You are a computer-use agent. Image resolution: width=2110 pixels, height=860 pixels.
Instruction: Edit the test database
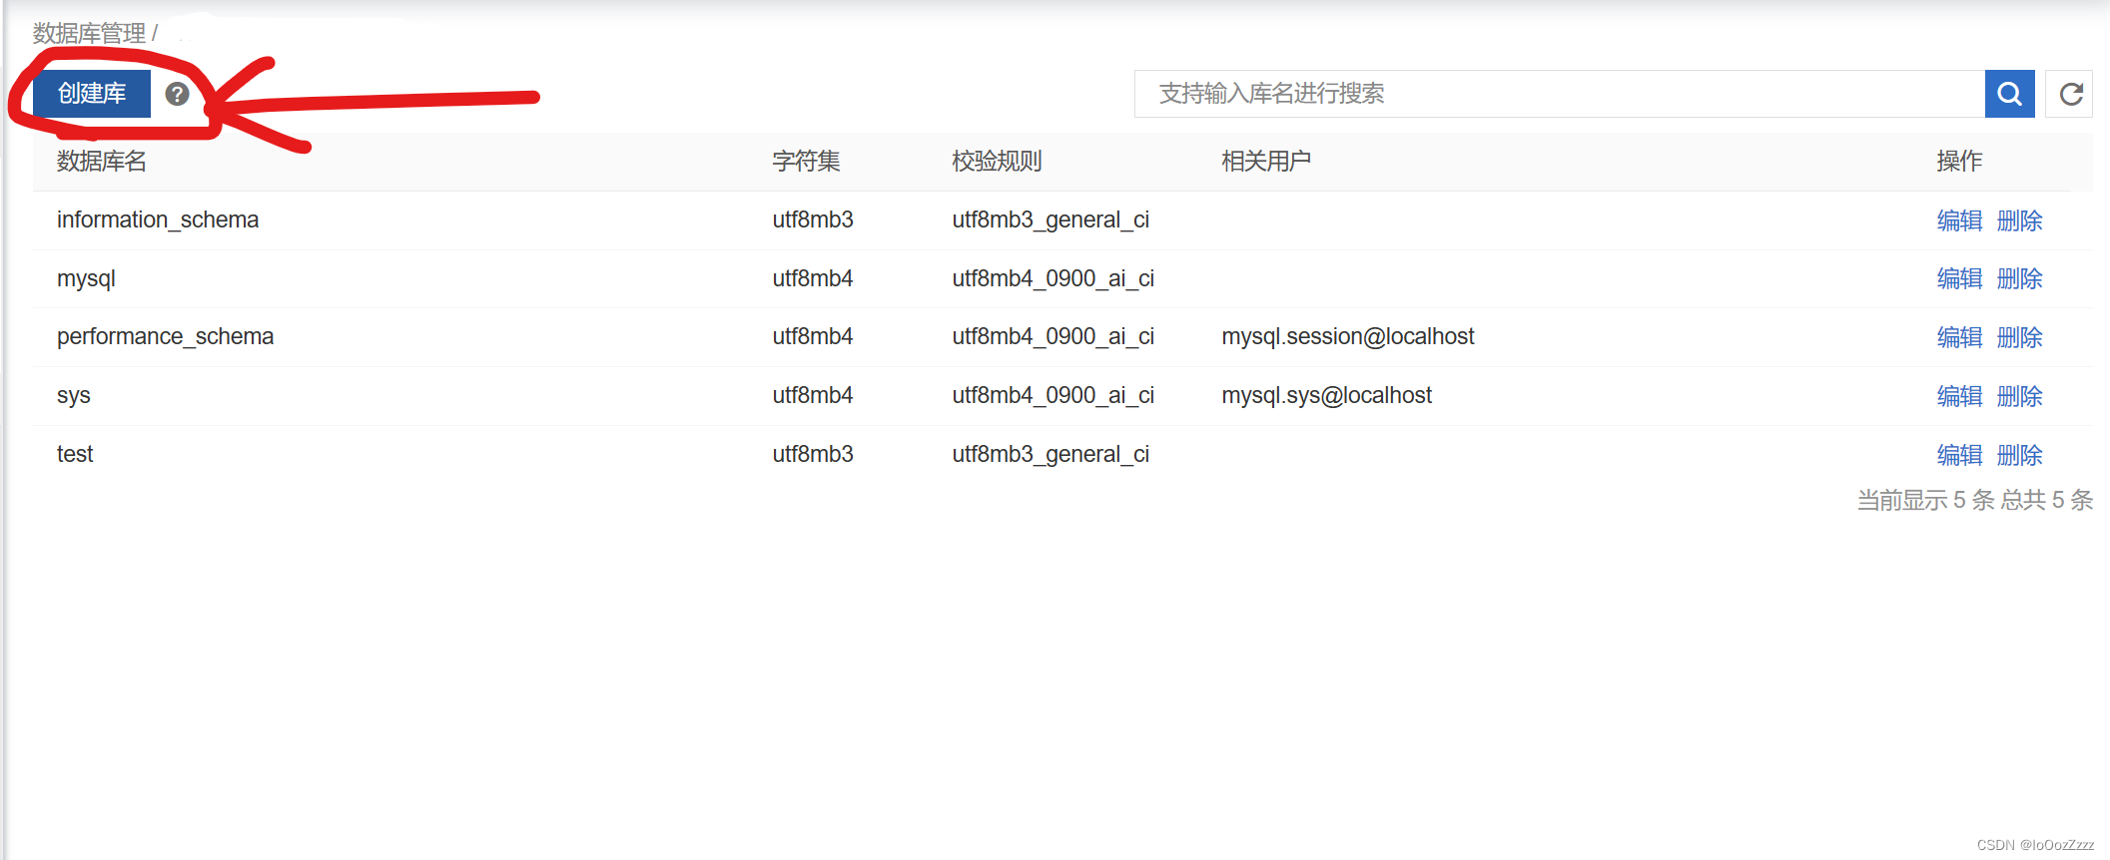1959,455
